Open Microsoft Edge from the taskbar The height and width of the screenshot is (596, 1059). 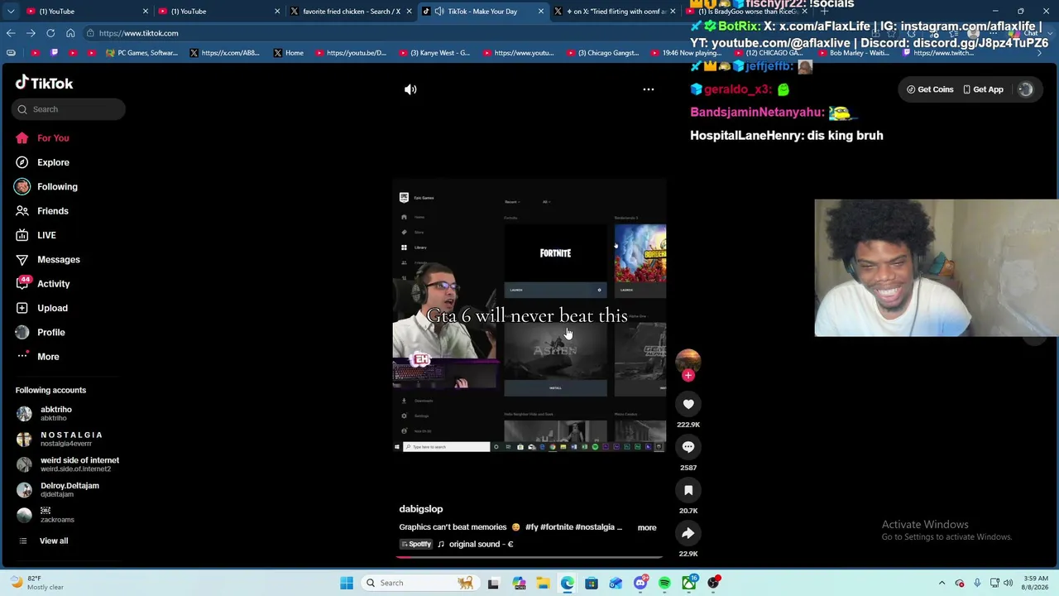coord(568,583)
